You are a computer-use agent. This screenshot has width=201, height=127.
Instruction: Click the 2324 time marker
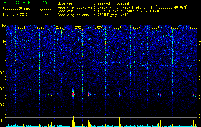pos(79,27)
